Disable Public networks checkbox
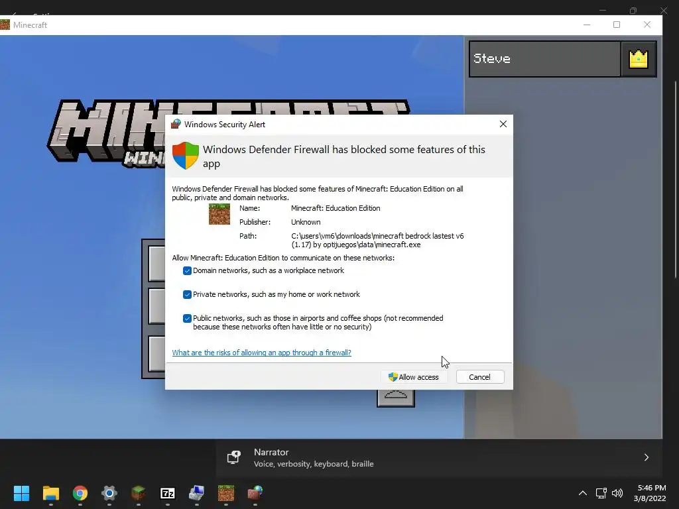Screen dimensions: 679x509 click(x=187, y=319)
